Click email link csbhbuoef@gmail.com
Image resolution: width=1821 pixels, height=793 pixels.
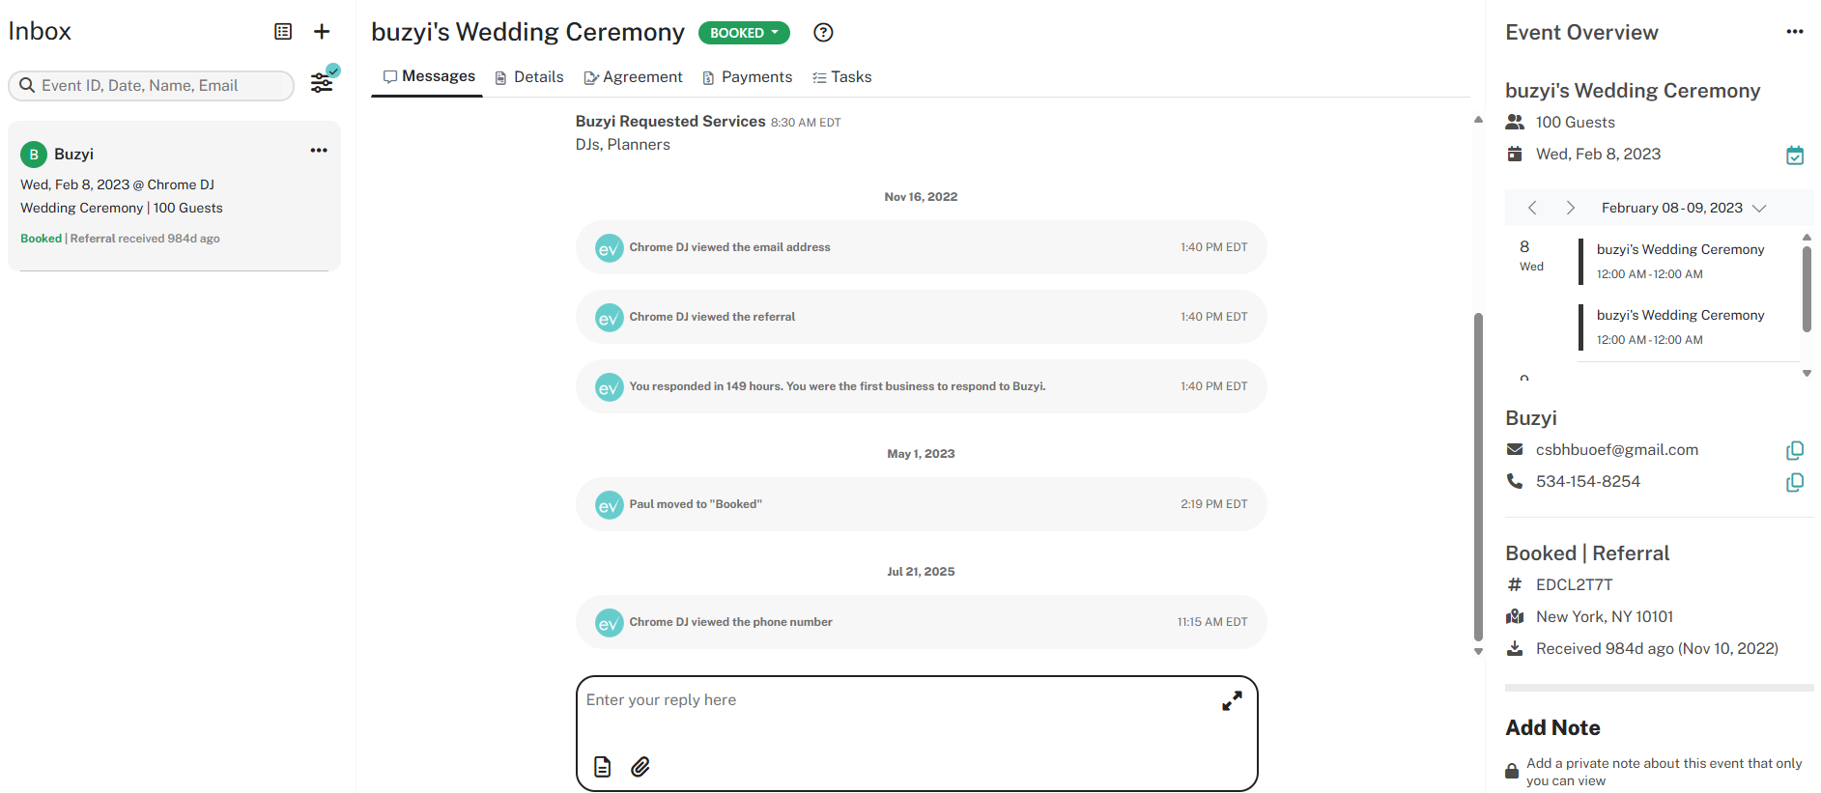coord(1617,450)
